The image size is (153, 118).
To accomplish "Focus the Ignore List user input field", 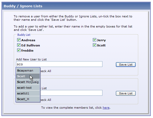I will [x=71, y=93].
